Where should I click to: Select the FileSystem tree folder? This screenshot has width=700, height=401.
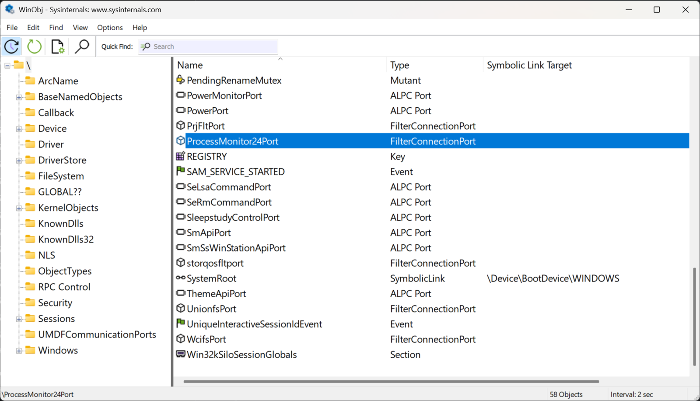pos(61,176)
